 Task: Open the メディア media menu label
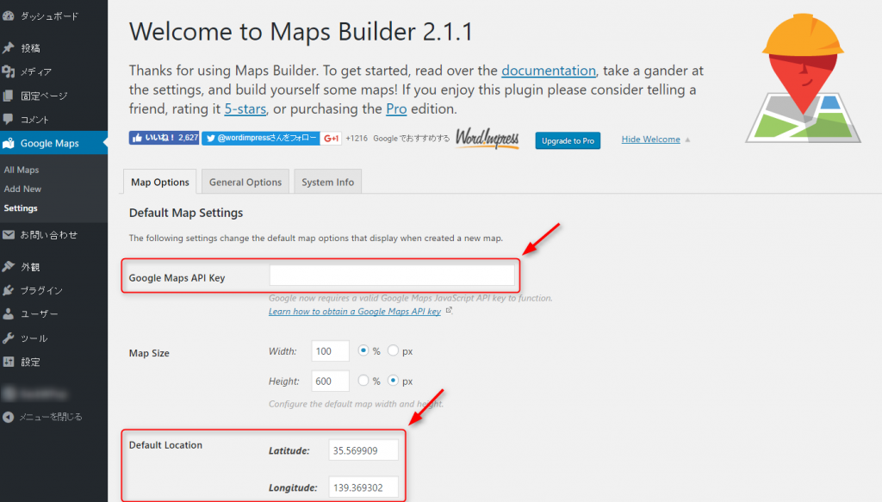(36, 72)
